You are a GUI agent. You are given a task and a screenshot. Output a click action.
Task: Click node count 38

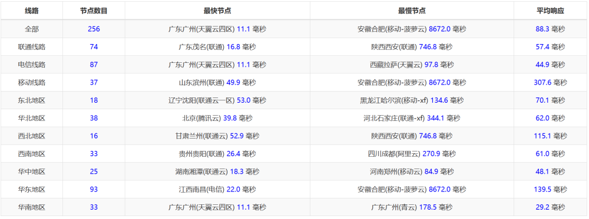click(x=94, y=118)
